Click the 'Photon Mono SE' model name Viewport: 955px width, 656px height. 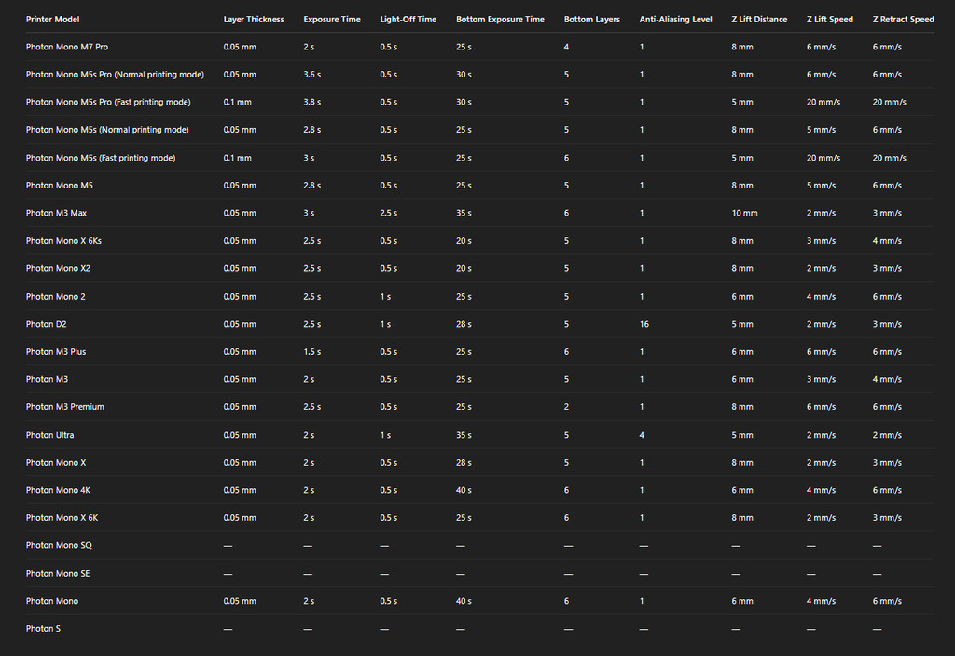coord(57,573)
